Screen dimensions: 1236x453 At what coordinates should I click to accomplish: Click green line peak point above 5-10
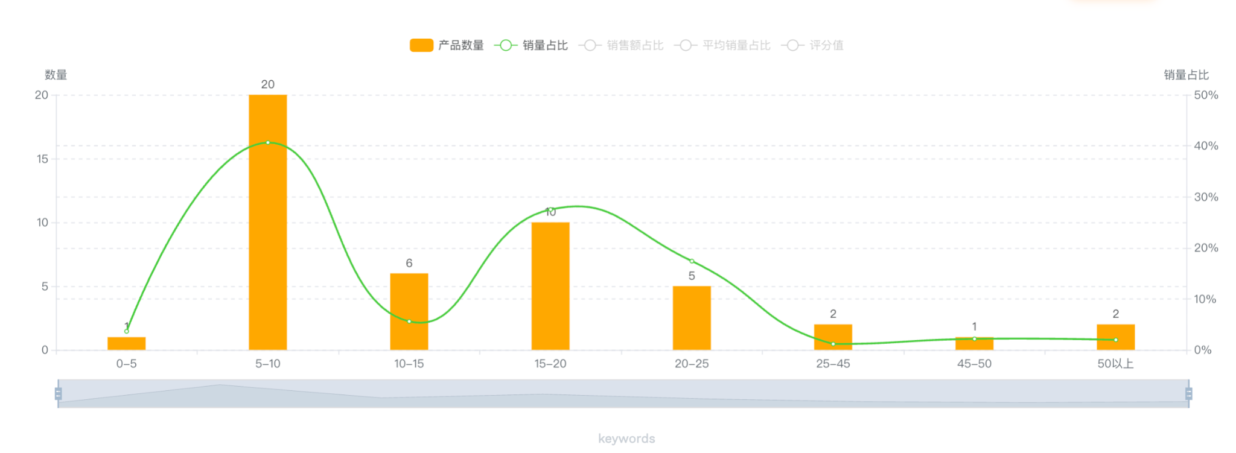point(267,142)
